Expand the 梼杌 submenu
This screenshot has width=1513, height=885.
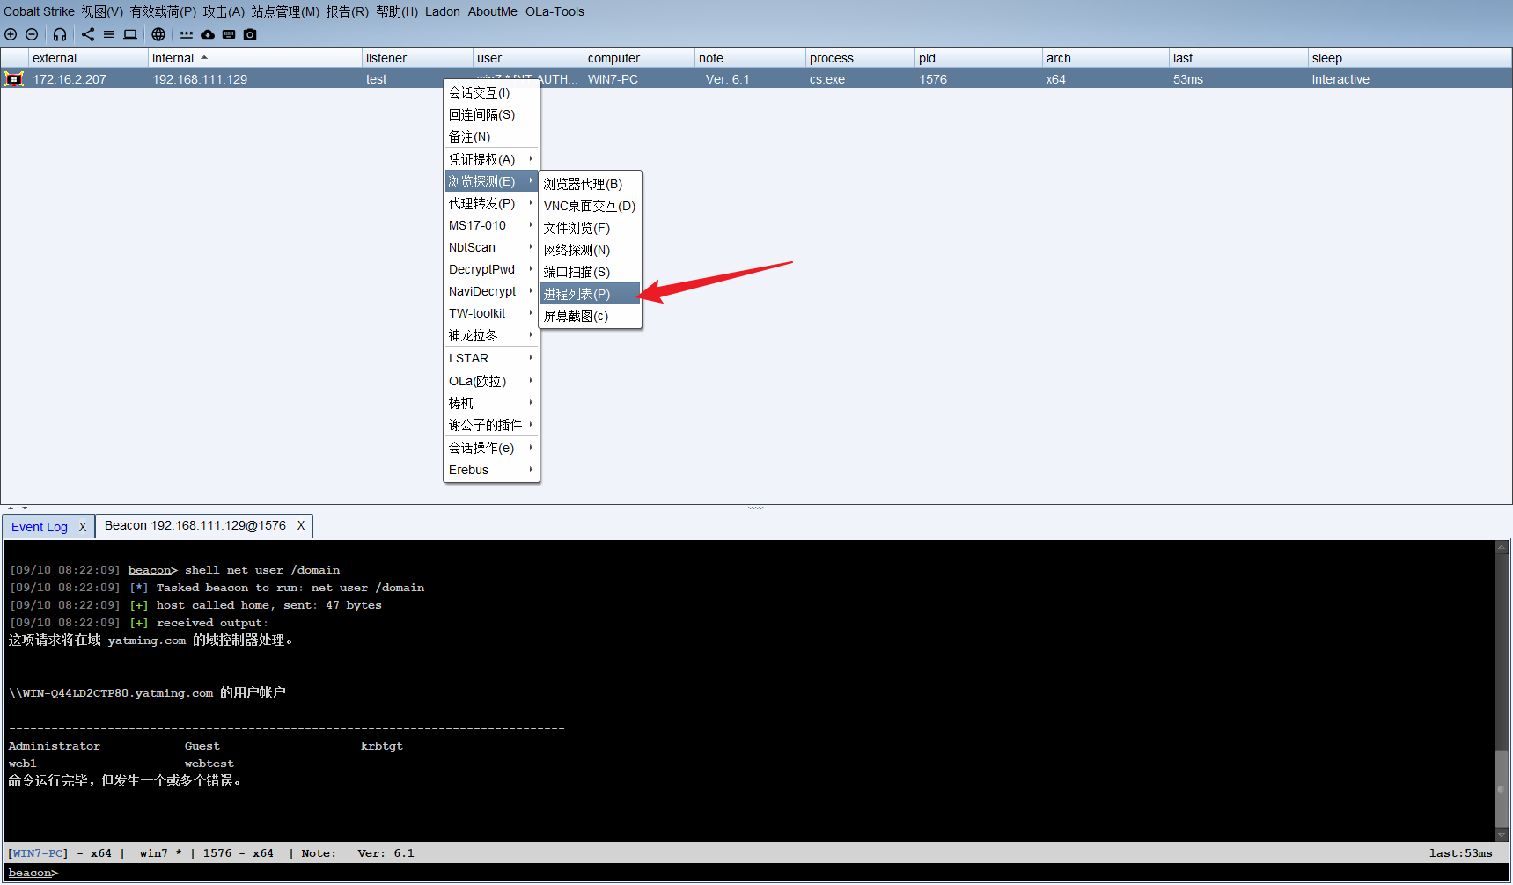coord(491,403)
